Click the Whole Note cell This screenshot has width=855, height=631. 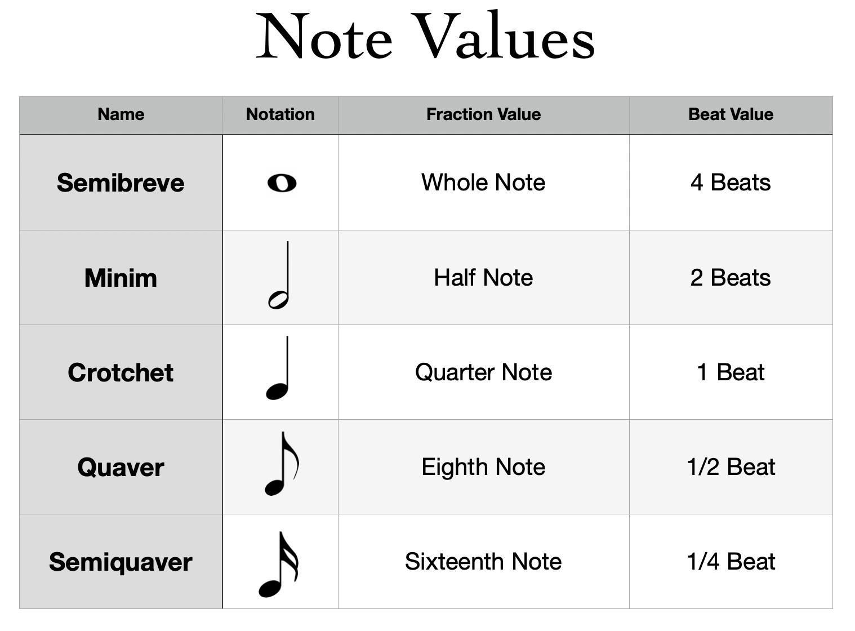click(483, 183)
